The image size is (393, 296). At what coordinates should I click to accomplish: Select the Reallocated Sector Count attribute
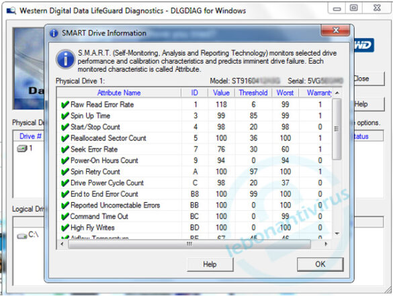(195, 138)
